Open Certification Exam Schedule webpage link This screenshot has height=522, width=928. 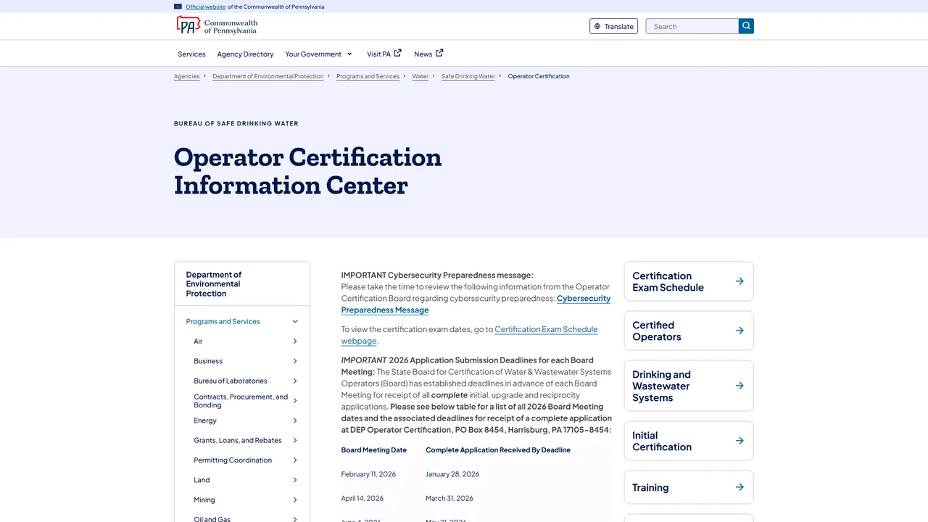coord(469,335)
